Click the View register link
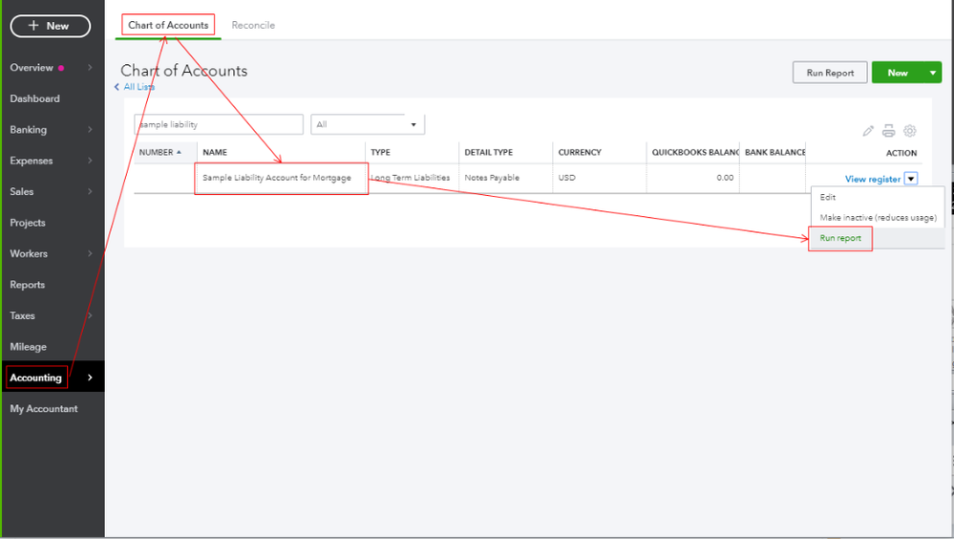954x539 pixels. (x=873, y=179)
